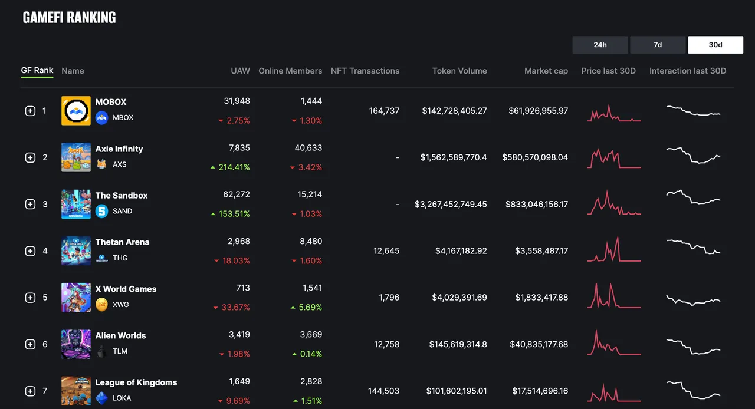
Task: Click The Sandbox market cap $833,046,156.17
Action: [537, 204]
